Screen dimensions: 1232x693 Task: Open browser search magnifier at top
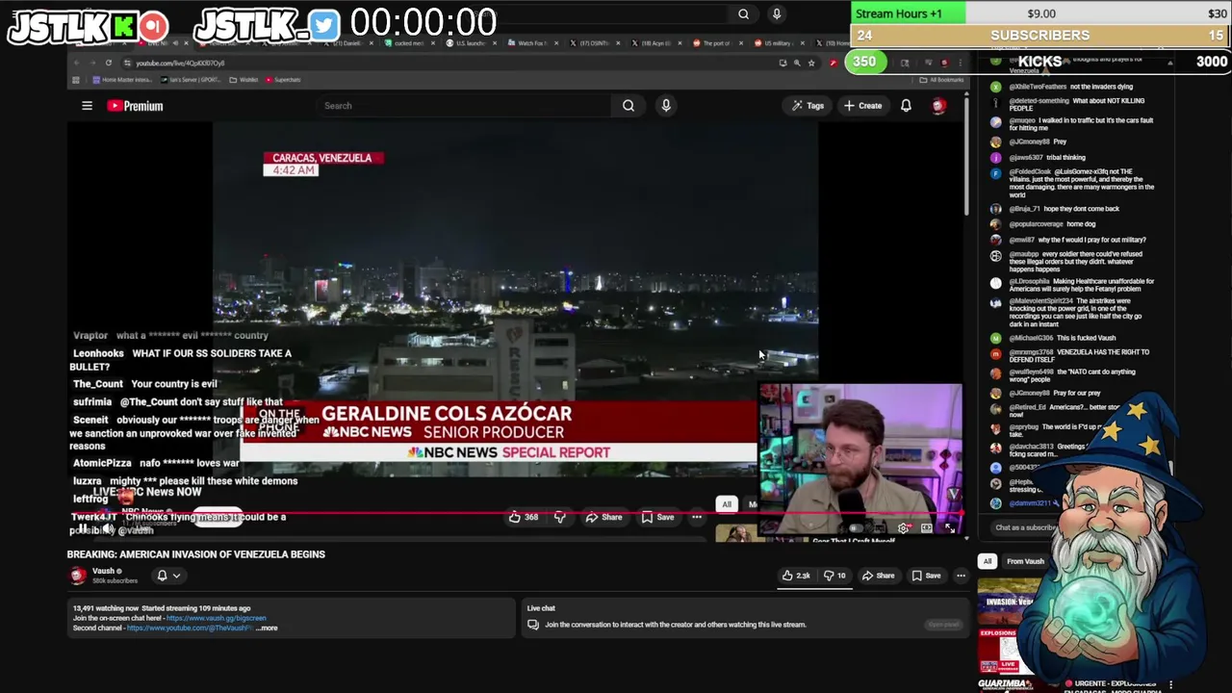[743, 14]
